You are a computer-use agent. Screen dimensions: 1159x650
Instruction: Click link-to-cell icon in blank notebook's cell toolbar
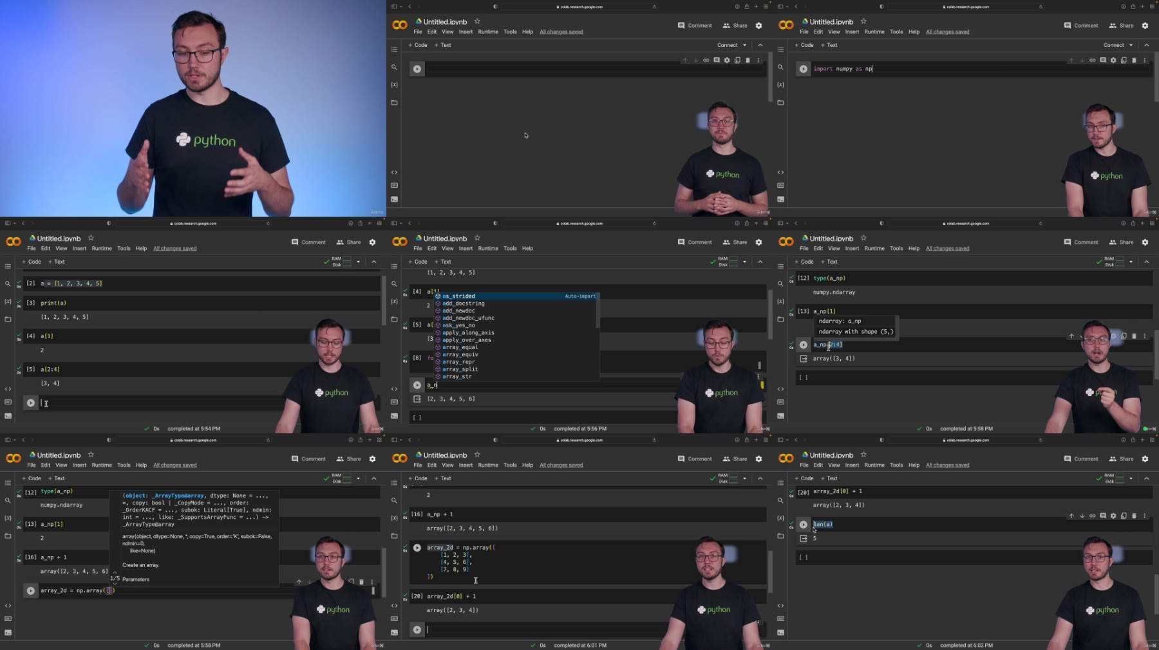(706, 60)
